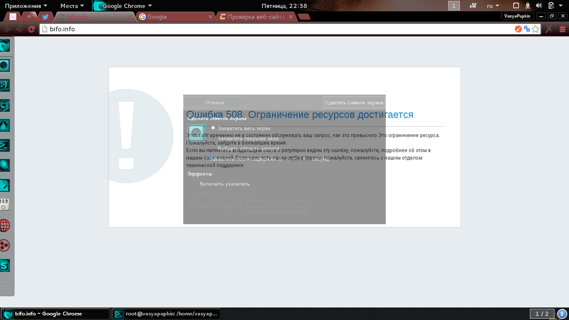Click the volume speaker icon in top bar
Viewport: 569px width, 320px height.
539,6
